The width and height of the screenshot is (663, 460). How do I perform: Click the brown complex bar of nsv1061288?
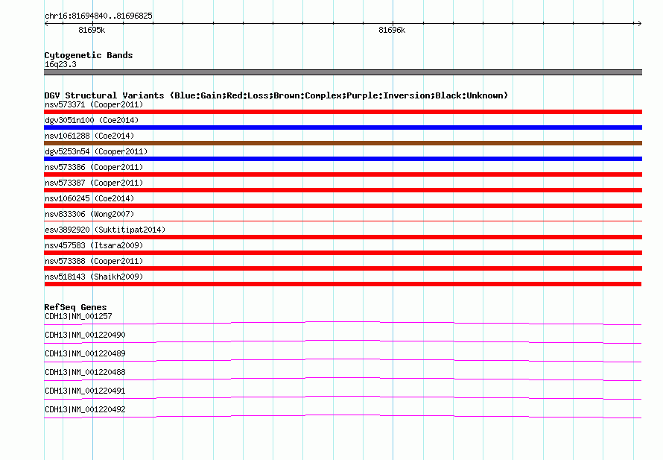click(343, 143)
